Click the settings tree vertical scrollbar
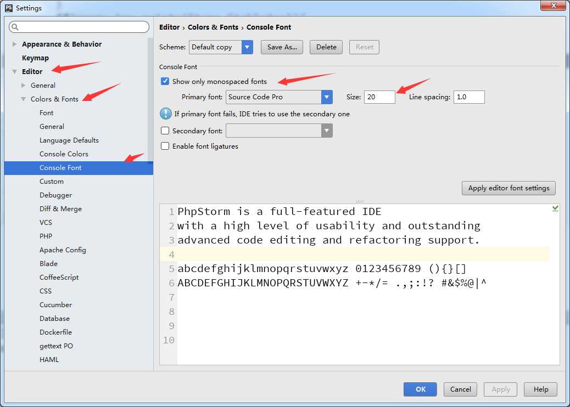Image resolution: width=570 pixels, height=407 pixels. click(150, 101)
